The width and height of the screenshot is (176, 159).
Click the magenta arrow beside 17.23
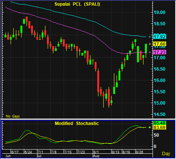click(150, 52)
